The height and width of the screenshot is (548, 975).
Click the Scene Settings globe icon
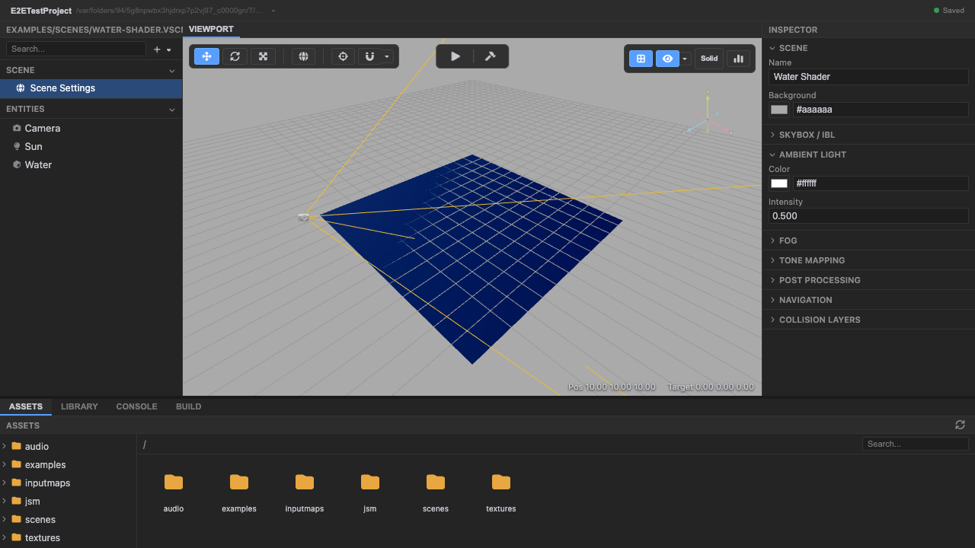point(21,88)
